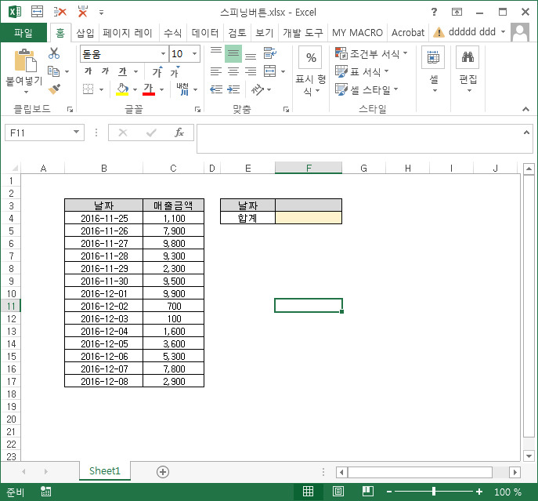Click zoom out minus button
538x501 pixels.
point(389,492)
